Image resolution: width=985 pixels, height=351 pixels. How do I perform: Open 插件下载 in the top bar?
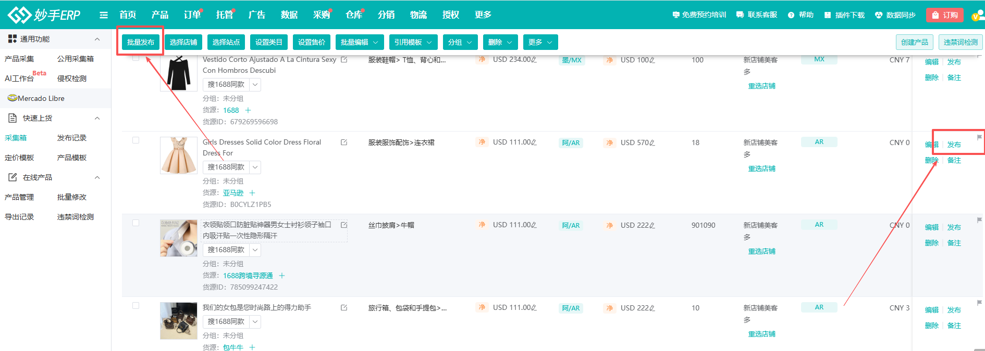(844, 15)
